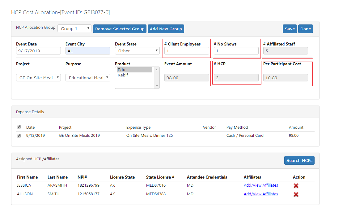Click the HCP Cost Allocation page title

pos(60,12)
